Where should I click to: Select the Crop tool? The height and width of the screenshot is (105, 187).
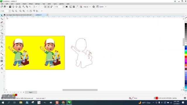[x=2, y=22]
